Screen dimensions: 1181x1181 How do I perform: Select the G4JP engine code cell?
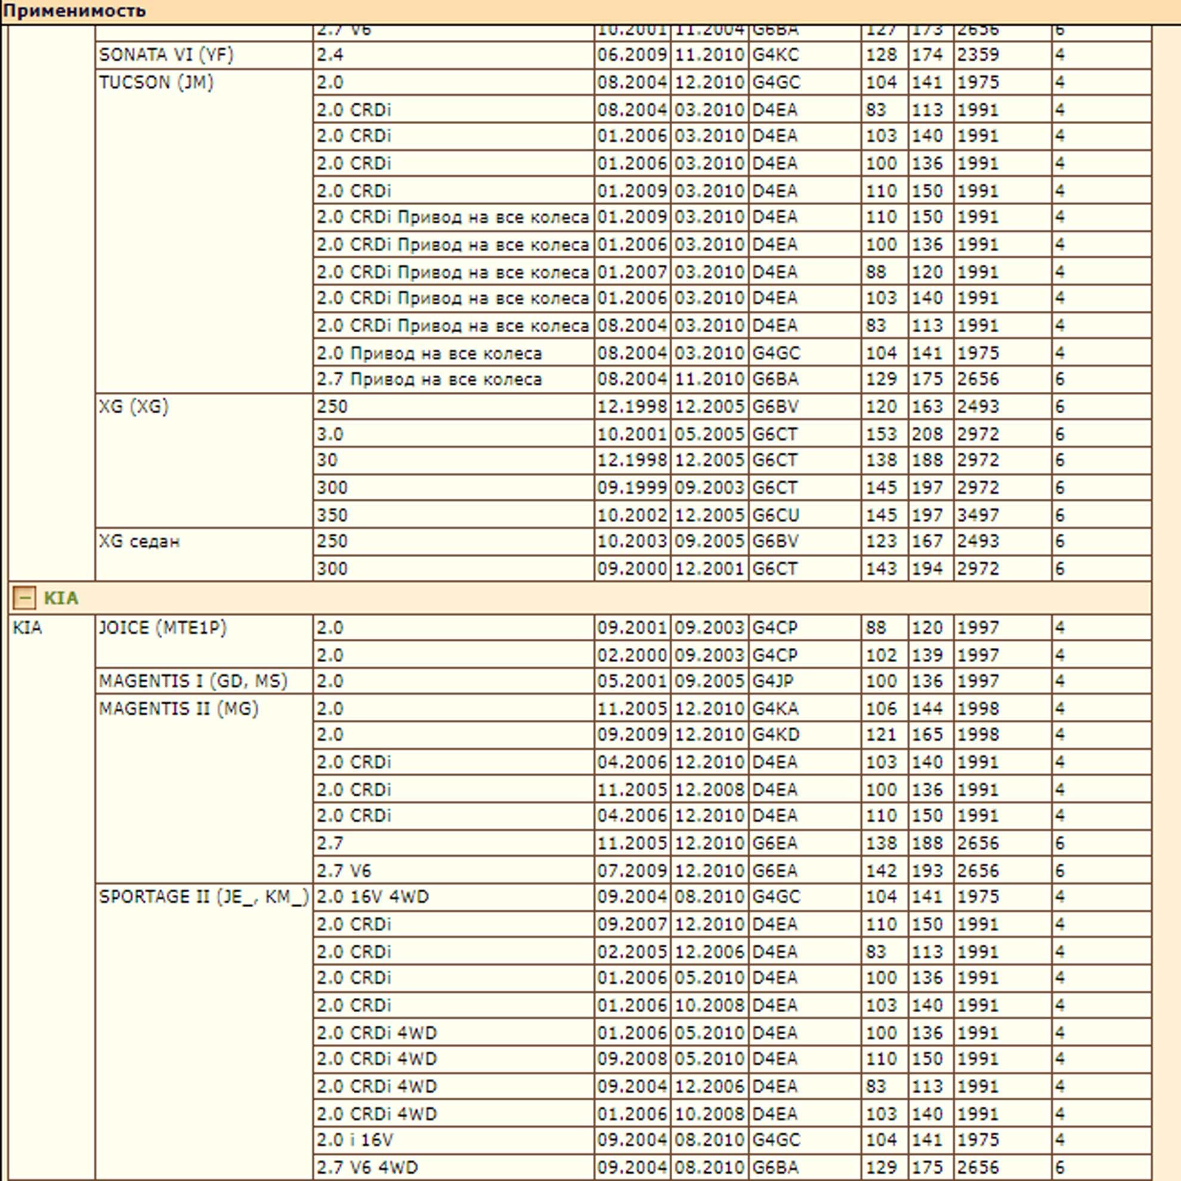pos(805,681)
